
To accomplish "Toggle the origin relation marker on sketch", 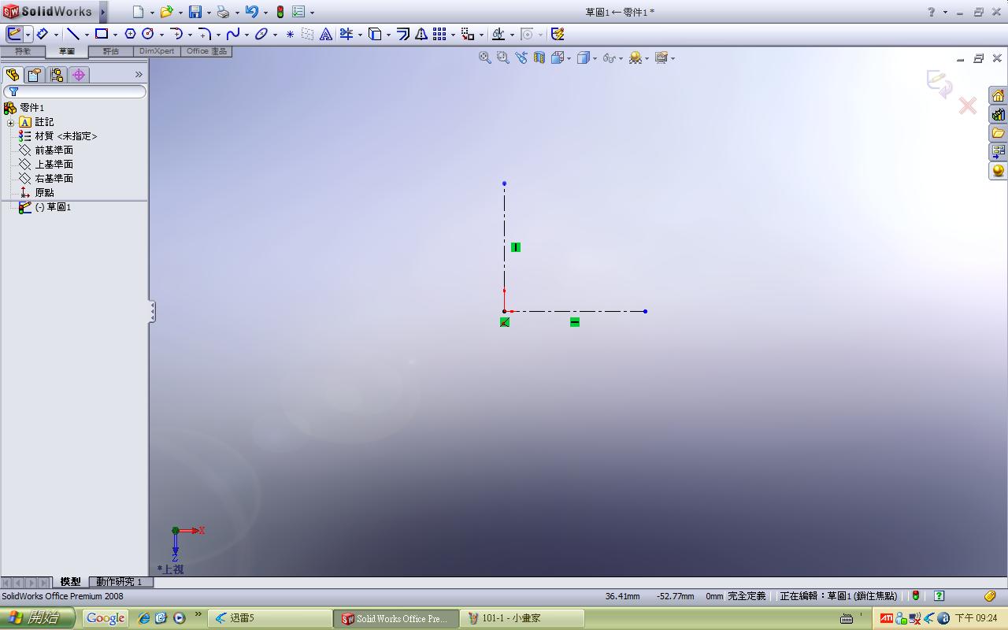I will pyautogui.click(x=505, y=322).
